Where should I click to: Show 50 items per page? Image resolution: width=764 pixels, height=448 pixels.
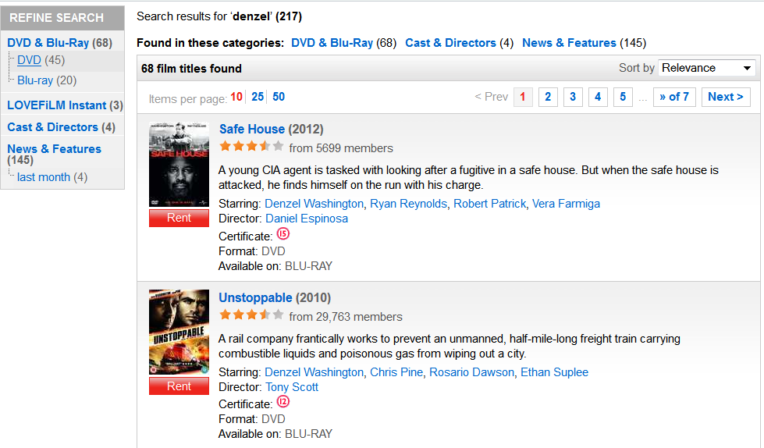click(279, 98)
